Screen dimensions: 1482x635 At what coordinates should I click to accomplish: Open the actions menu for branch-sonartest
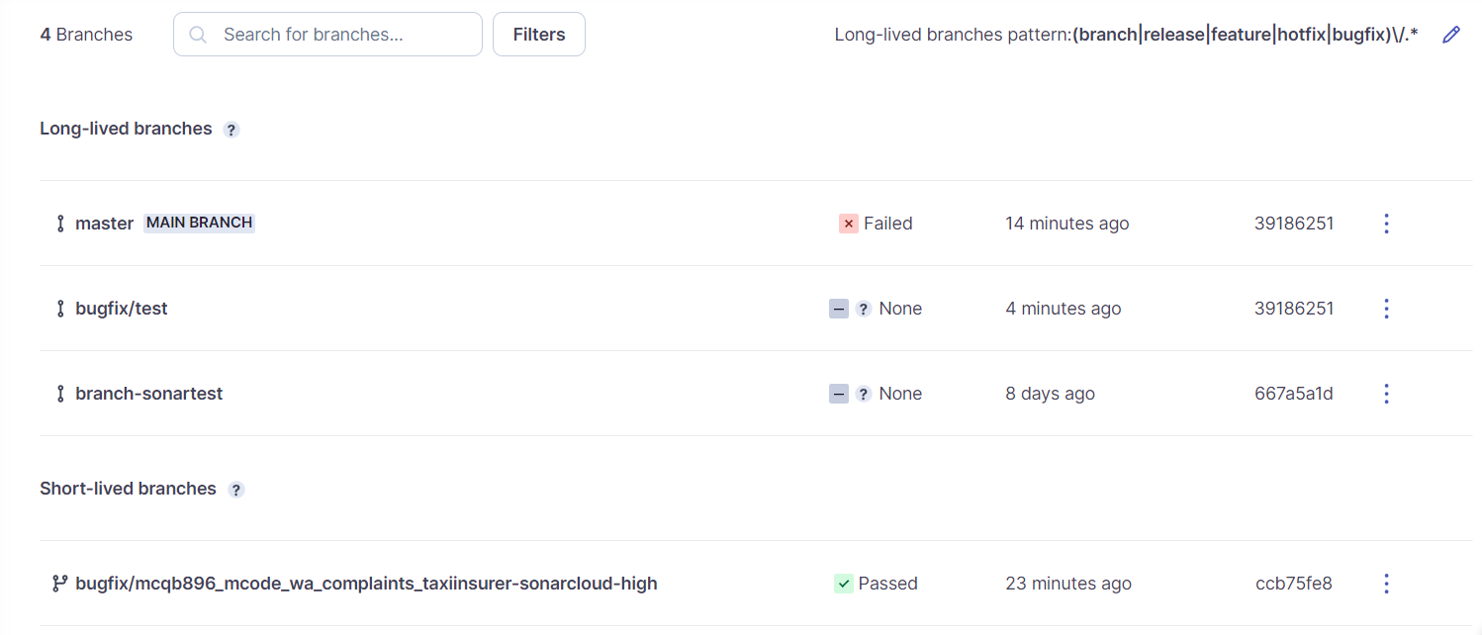tap(1386, 394)
